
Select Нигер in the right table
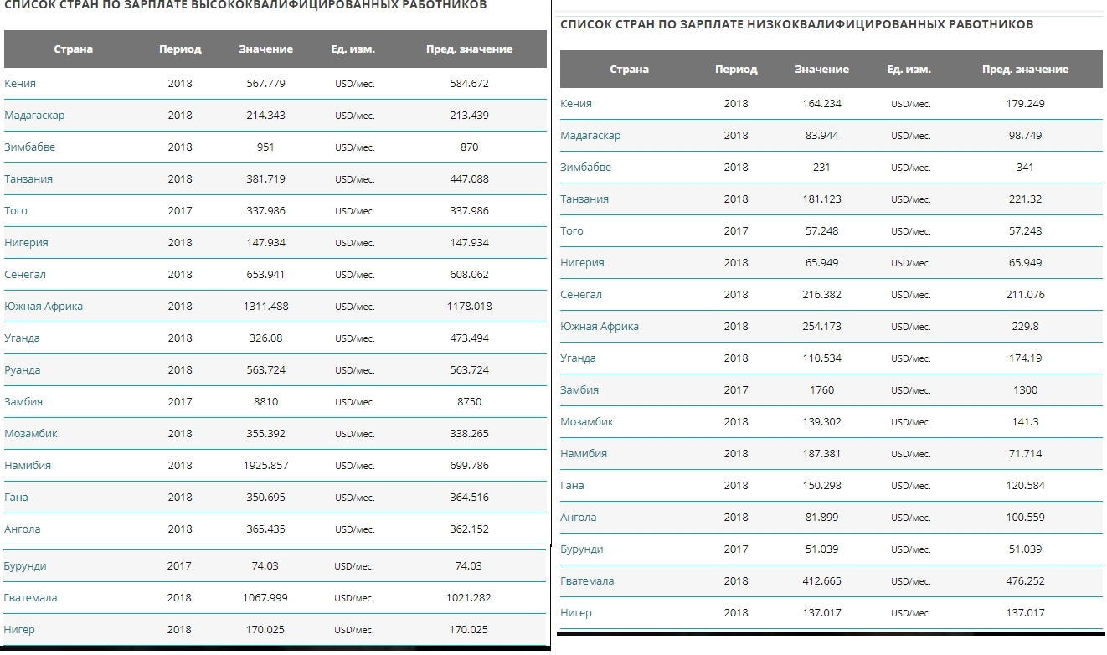point(576,613)
